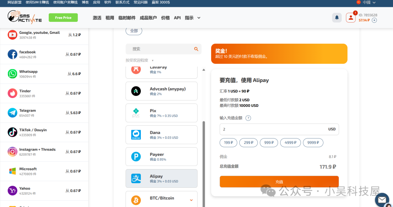Click the Telegram service icon
The height and width of the screenshot is (207, 393).
pos(12,113)
